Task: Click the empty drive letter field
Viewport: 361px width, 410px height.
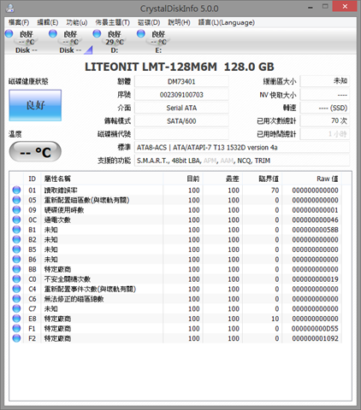Action: click(181, 134)
